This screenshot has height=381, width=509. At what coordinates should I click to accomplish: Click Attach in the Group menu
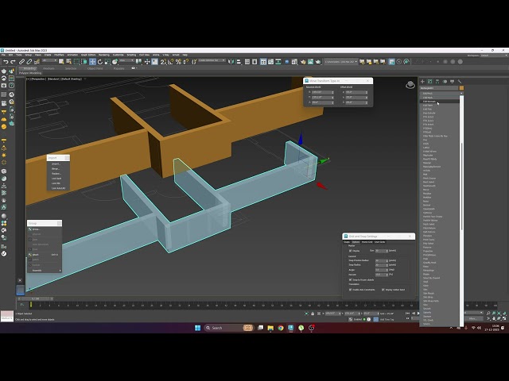point(36,255)
